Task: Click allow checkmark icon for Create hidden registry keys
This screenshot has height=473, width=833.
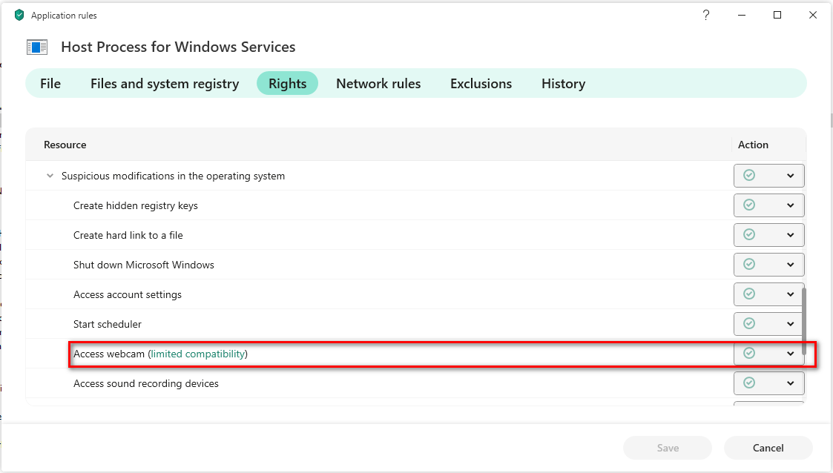Action: pos(749,205)
